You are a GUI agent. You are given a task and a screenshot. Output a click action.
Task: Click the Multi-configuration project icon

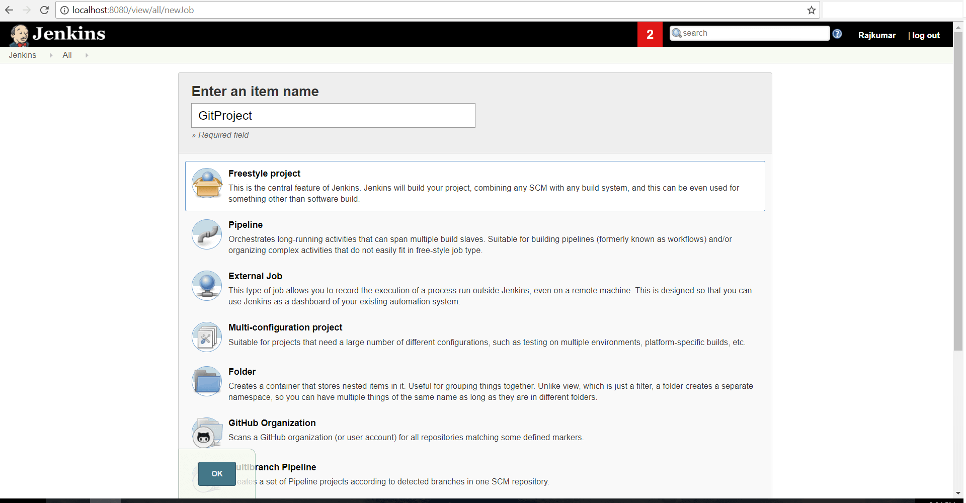click(x=206, y=337)
